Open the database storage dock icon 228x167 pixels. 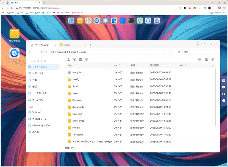[x=114, y=21]
